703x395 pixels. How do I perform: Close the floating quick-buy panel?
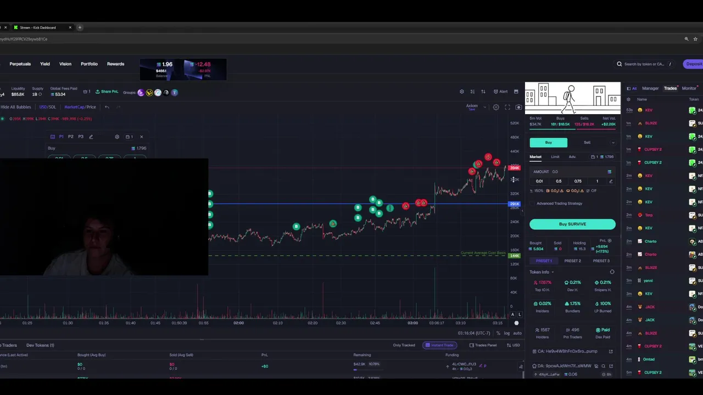(141, 137)
